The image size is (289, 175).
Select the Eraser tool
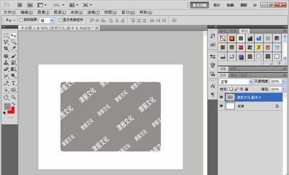click(x=6, y=69)
